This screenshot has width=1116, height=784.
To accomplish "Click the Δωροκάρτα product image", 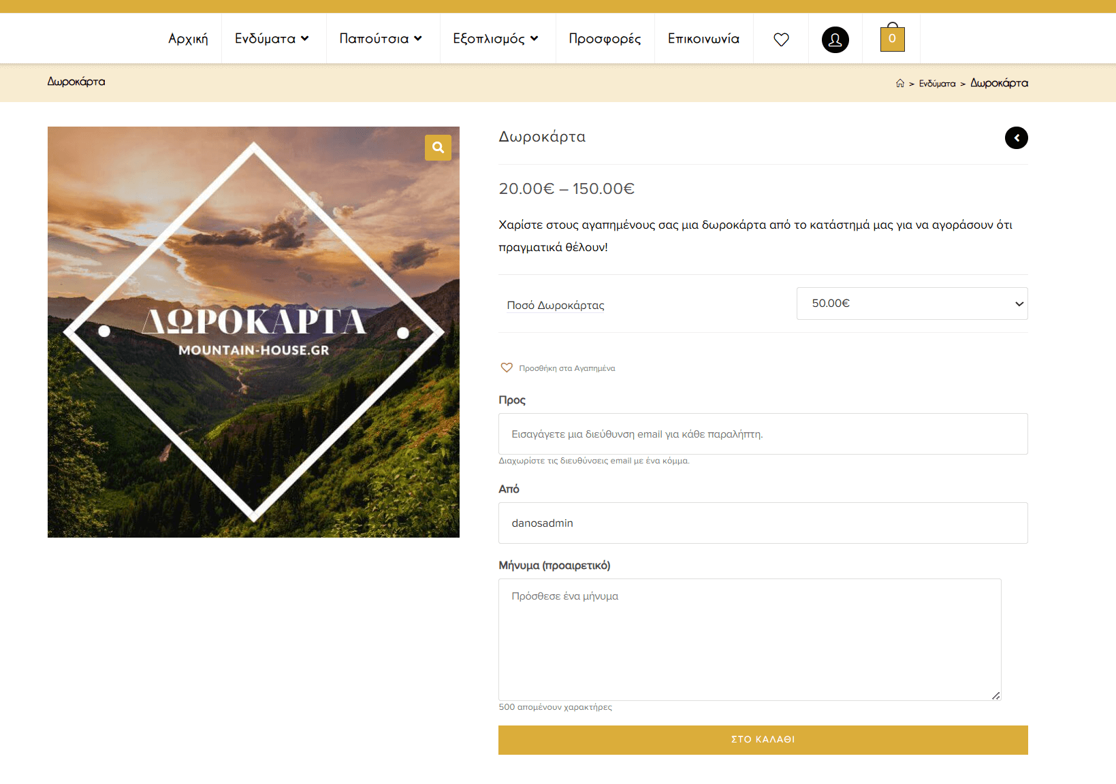I will [x=253, y=332].
